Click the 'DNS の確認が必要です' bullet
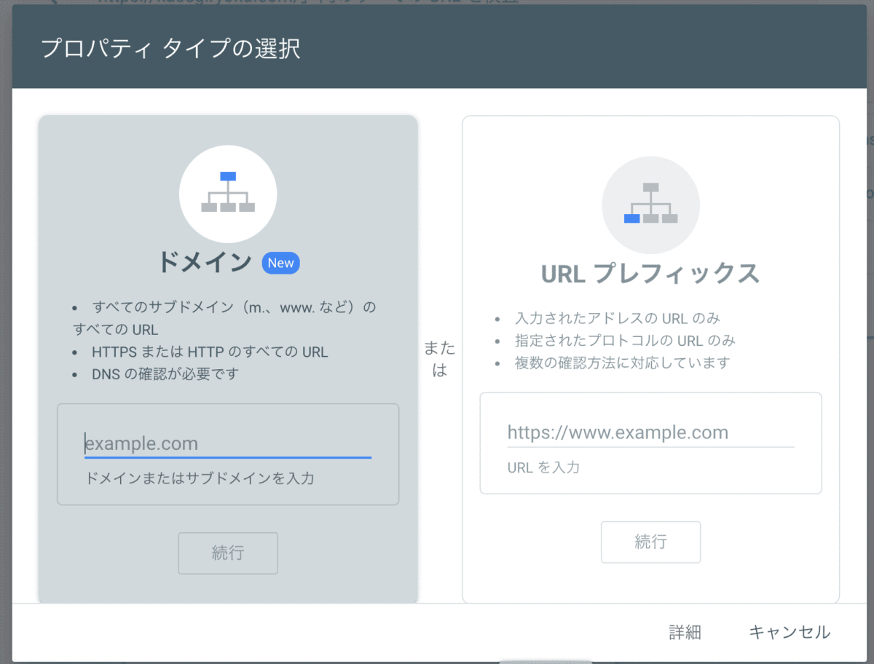The height and width of the screenshot is (664, 874). tap(165, 374)
